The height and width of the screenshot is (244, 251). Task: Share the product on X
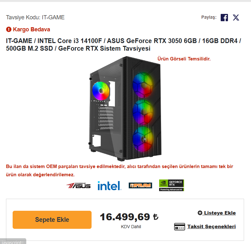236,17
